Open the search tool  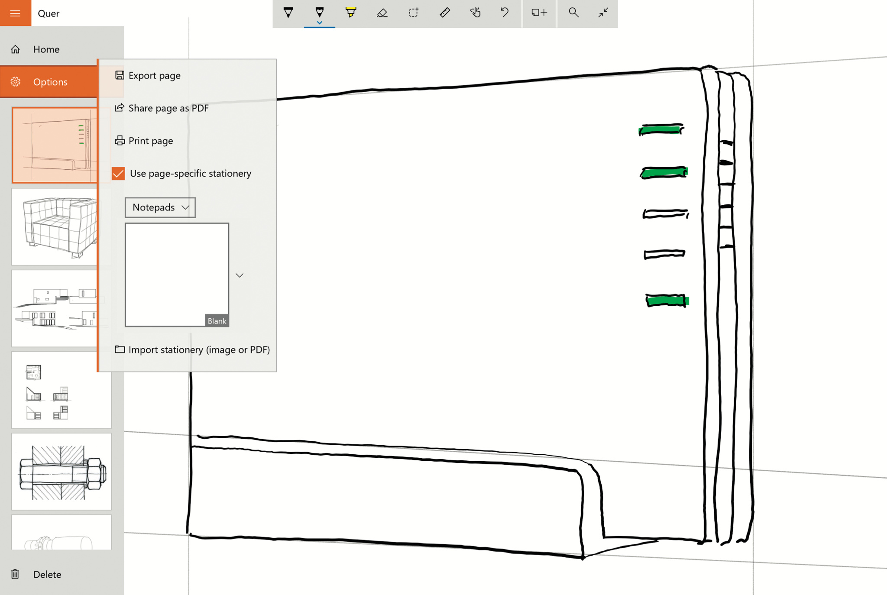(x=573, y=13)
